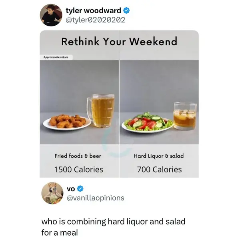The height and width of the screenshot is (240, 240).
Task: Open vo's profile picture
Action: tap(52, 193)
